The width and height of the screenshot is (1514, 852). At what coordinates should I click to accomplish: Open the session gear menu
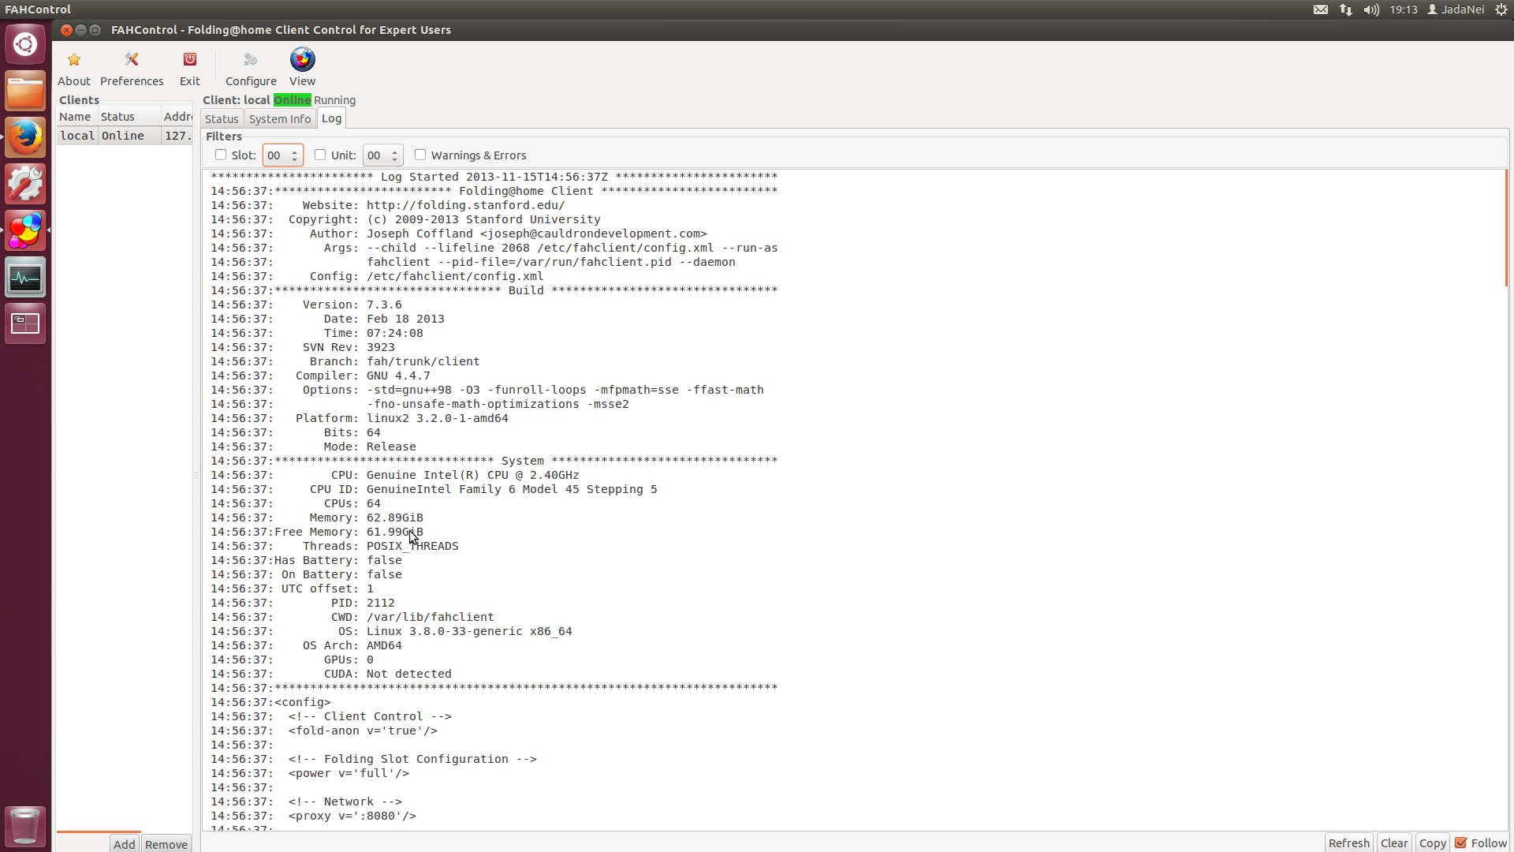[x=1501, y=9]
